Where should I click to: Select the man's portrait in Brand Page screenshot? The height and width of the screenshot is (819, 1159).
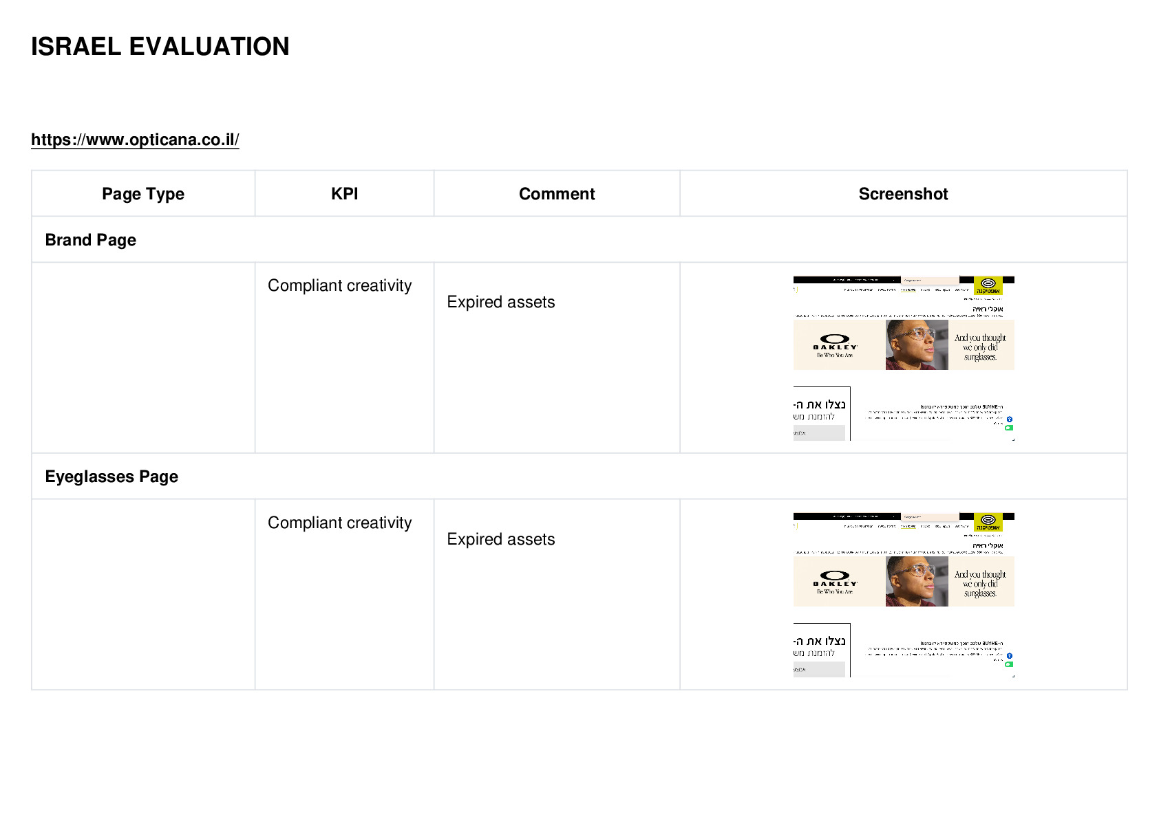click(x=917, y=345)
